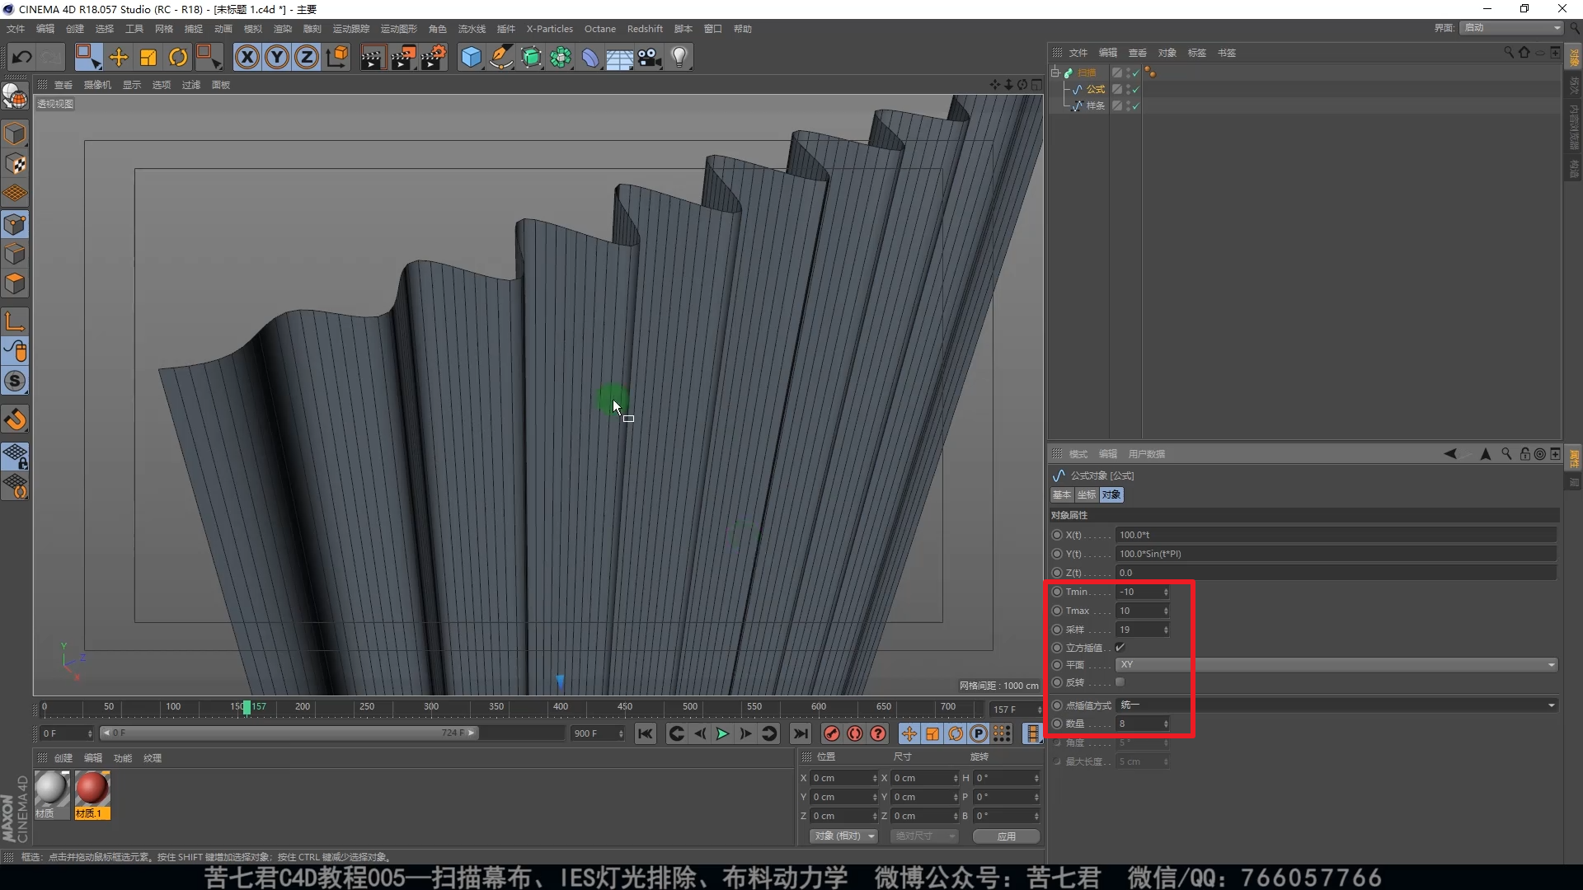The height and width of the screenshot is (890, 1583).
Task: Select the Rotate tool
Action: [177, 57]
